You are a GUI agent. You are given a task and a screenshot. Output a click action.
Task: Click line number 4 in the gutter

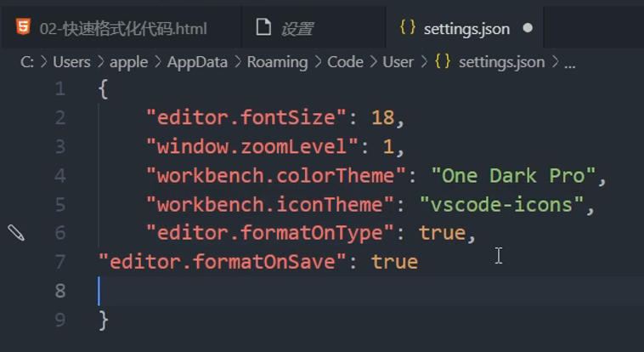[60, 176]
